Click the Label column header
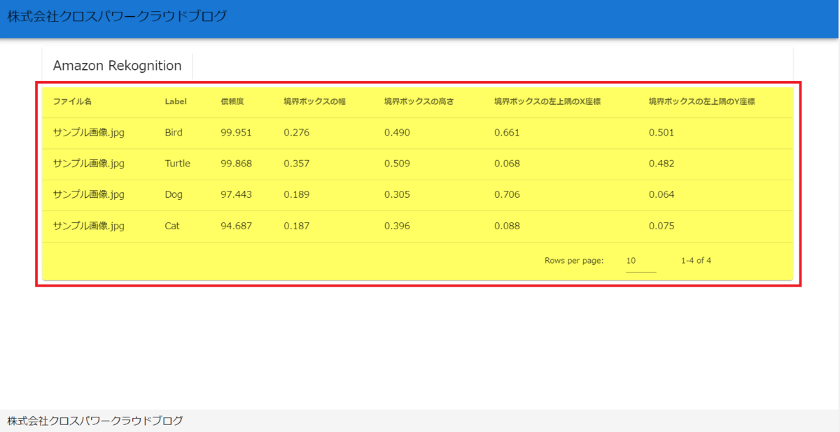 pos(176,101)
